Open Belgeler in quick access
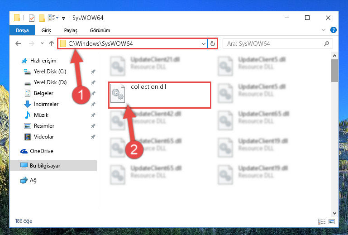This screenshot has height=235, width=348. 38,93
